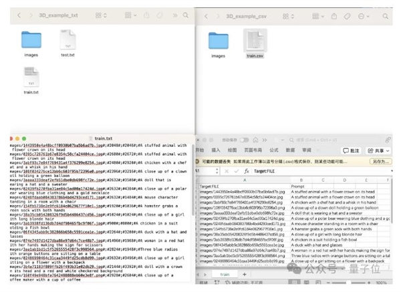
Task: Go forward in the 3D_example_txt Finder window
Action: click(31, 15)
